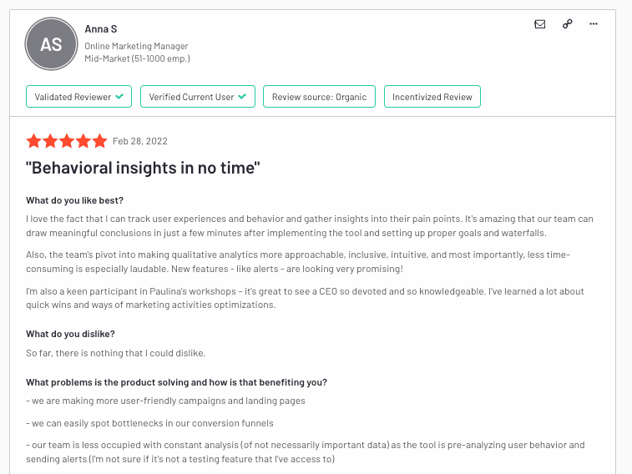This screenshot has width=632, height=474.
Task: Click the Feb 28, 2022 review date
Action: pyautogui.click(x=140, y=141)
